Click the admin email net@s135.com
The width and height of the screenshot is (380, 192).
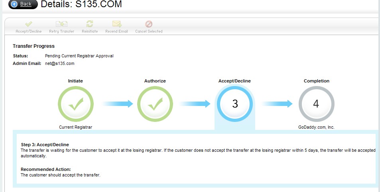[x=60, y=63]
